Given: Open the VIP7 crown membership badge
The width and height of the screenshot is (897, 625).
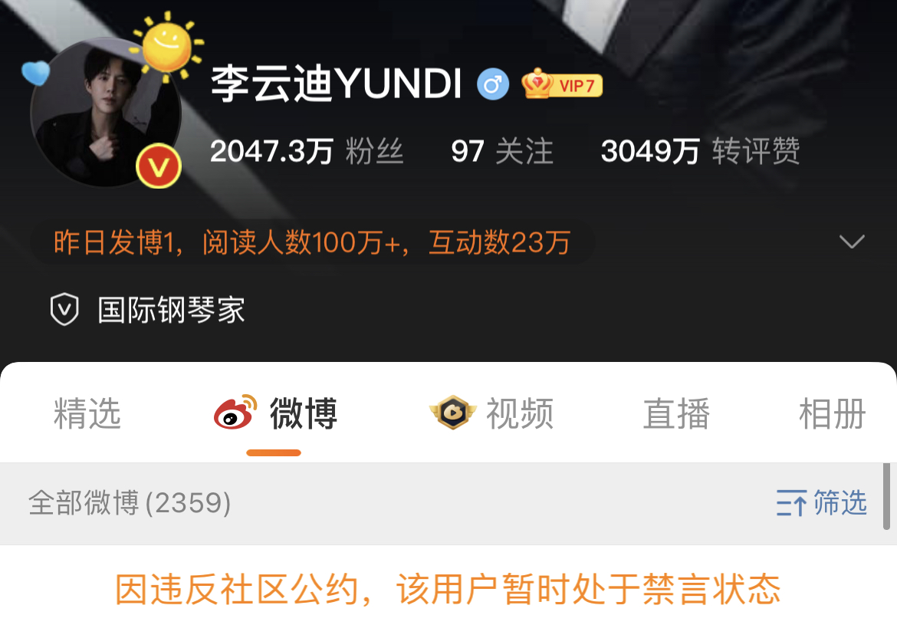Looking at the screenshot, I should pos(562,84).
